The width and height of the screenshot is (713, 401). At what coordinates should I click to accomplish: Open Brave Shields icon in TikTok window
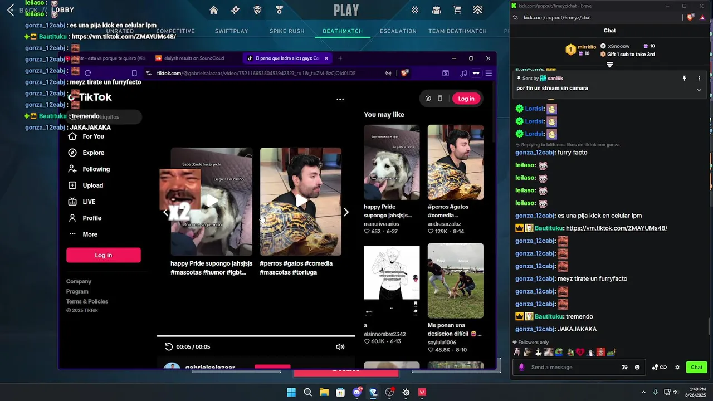tap(405, 73)
